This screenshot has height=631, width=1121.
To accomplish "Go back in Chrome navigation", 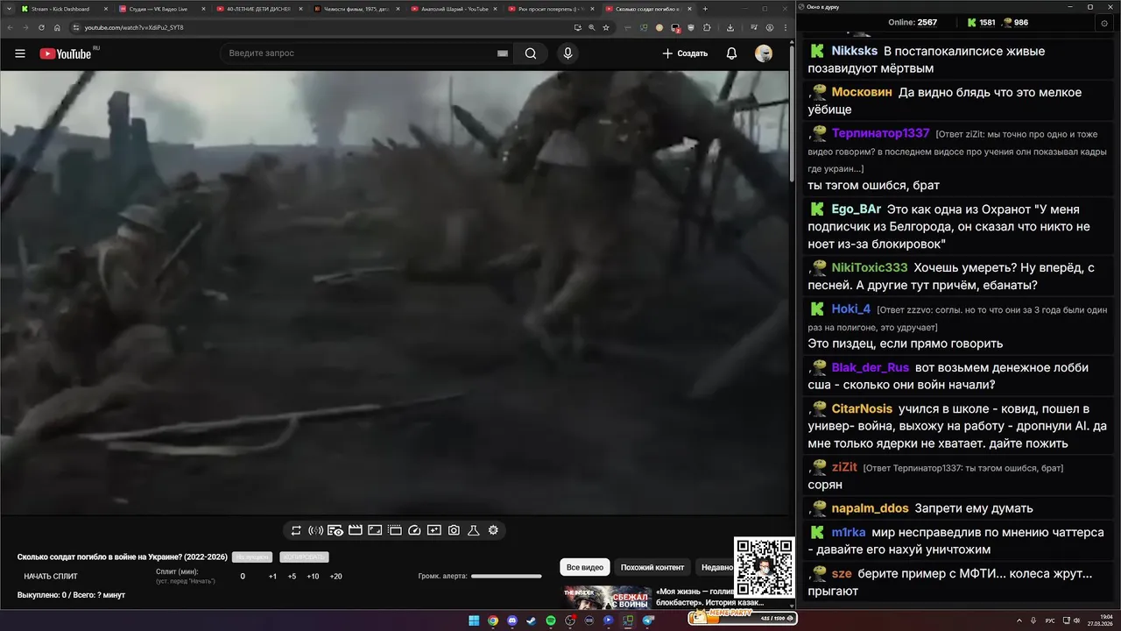I will (11, 27).
